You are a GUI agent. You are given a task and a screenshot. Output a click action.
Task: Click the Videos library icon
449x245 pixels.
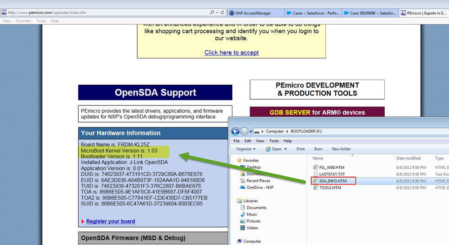pos(243,228)
